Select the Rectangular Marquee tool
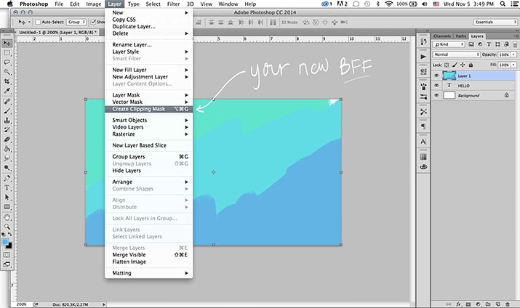Screen dimensions: 520x308 [x=7, y=53]
